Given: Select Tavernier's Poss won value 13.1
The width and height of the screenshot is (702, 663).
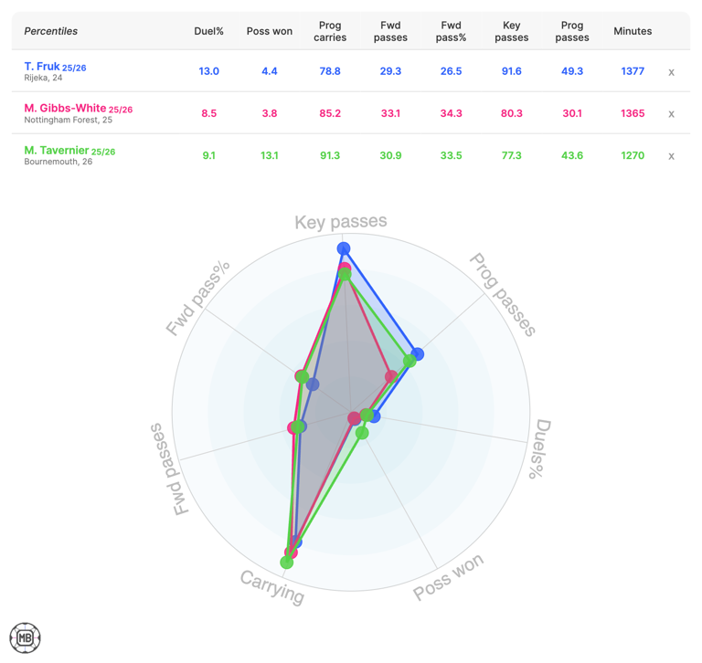Looking at the screenshot, I should pos(270,155).
